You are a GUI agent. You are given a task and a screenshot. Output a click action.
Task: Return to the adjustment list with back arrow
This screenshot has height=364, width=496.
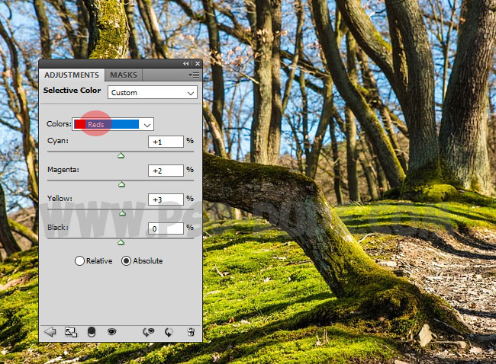tap(50, 332)
